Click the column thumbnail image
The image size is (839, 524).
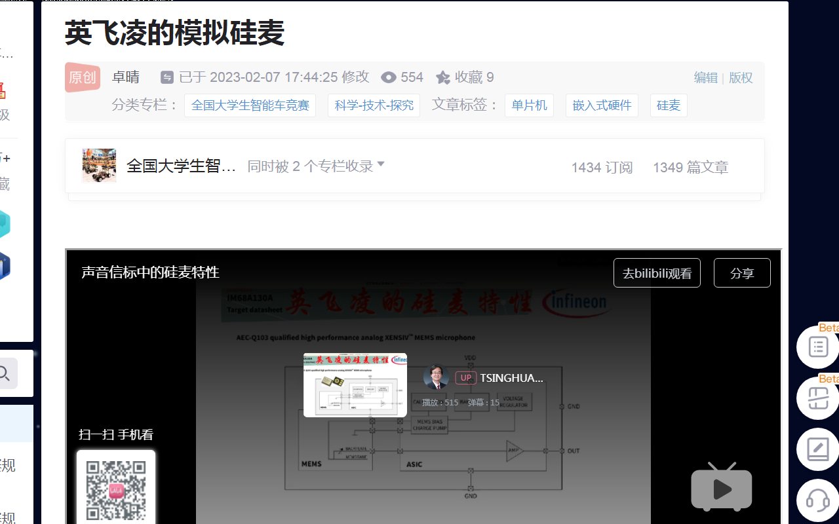click(x=99, y=165)
